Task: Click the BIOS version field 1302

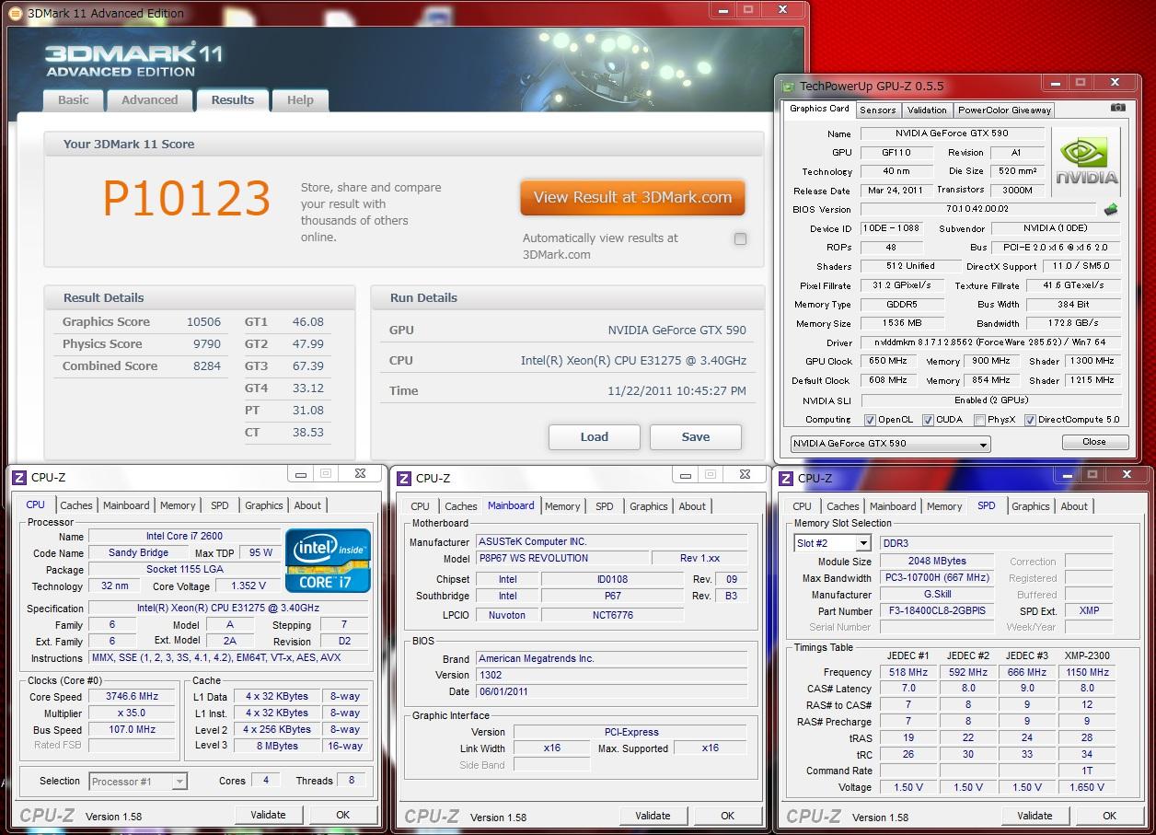Action: pos(611,675)
